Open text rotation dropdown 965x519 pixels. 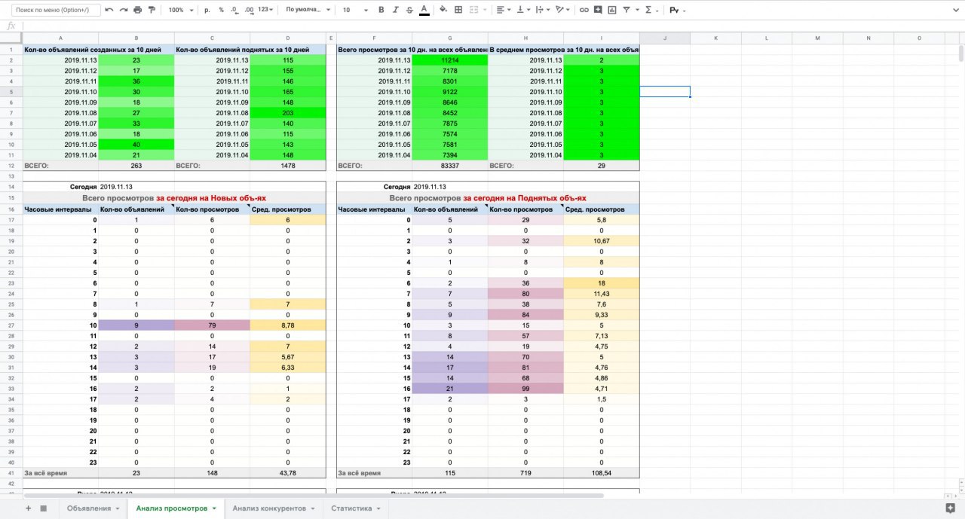(562, 11)
